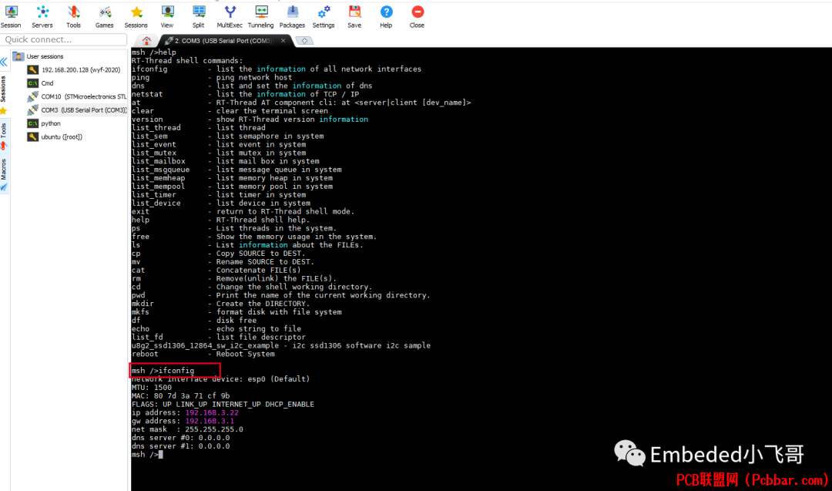Click the terminal prompt cursor at bottom
The width and height of the screenshot is (832, 491).
pos(161,454)
